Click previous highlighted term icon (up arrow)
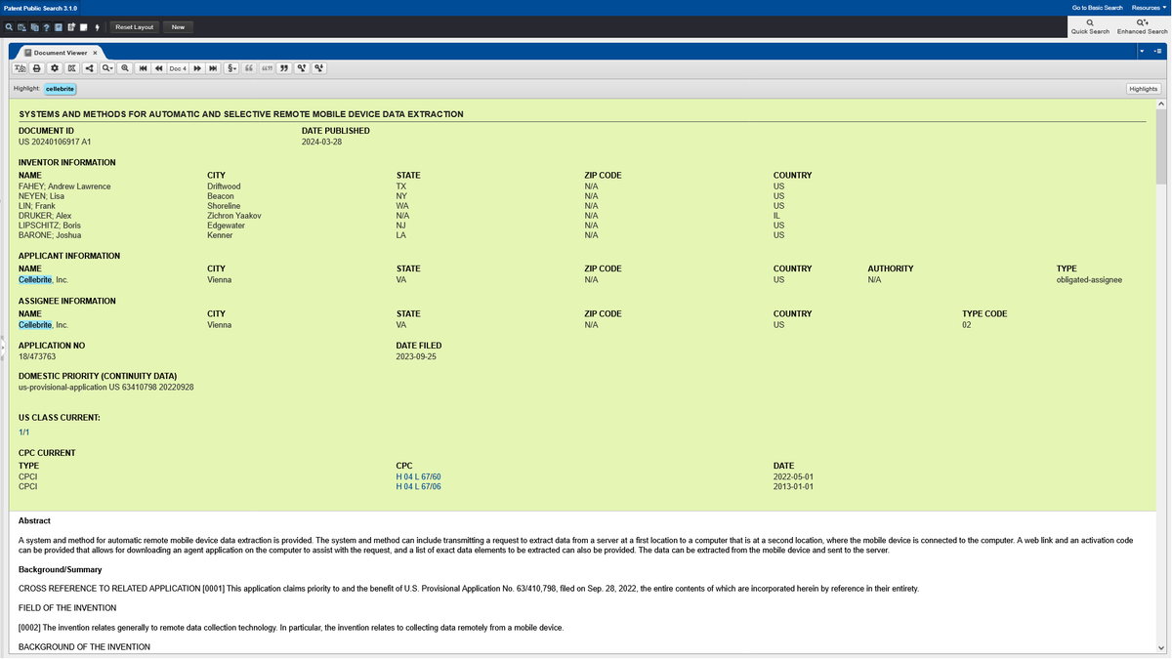 [302, 68]
